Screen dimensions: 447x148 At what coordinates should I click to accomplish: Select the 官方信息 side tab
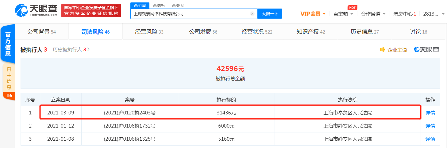tap(8, 44)
